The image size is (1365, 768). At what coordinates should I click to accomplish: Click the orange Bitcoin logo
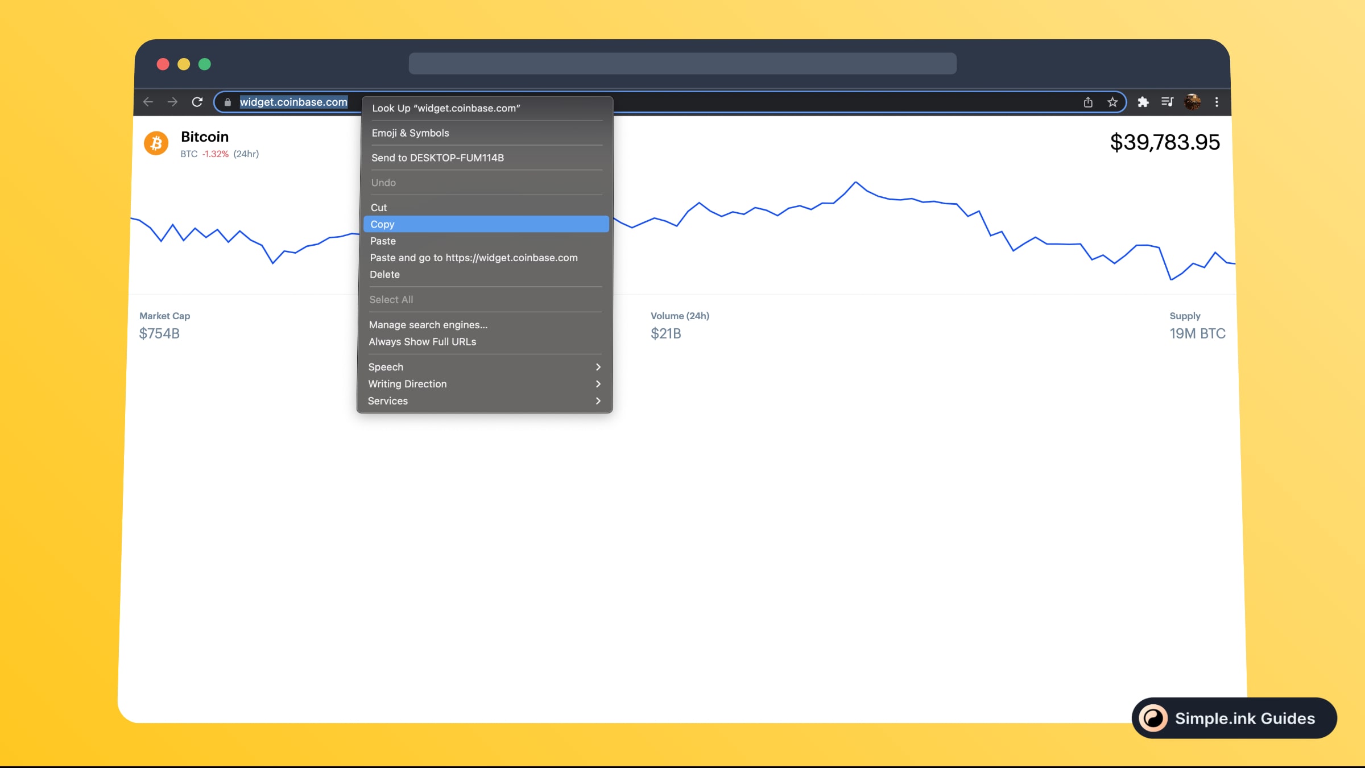tap(156, 143)
